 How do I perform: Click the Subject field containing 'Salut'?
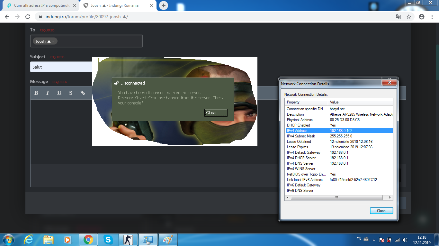tap(61, 67)
